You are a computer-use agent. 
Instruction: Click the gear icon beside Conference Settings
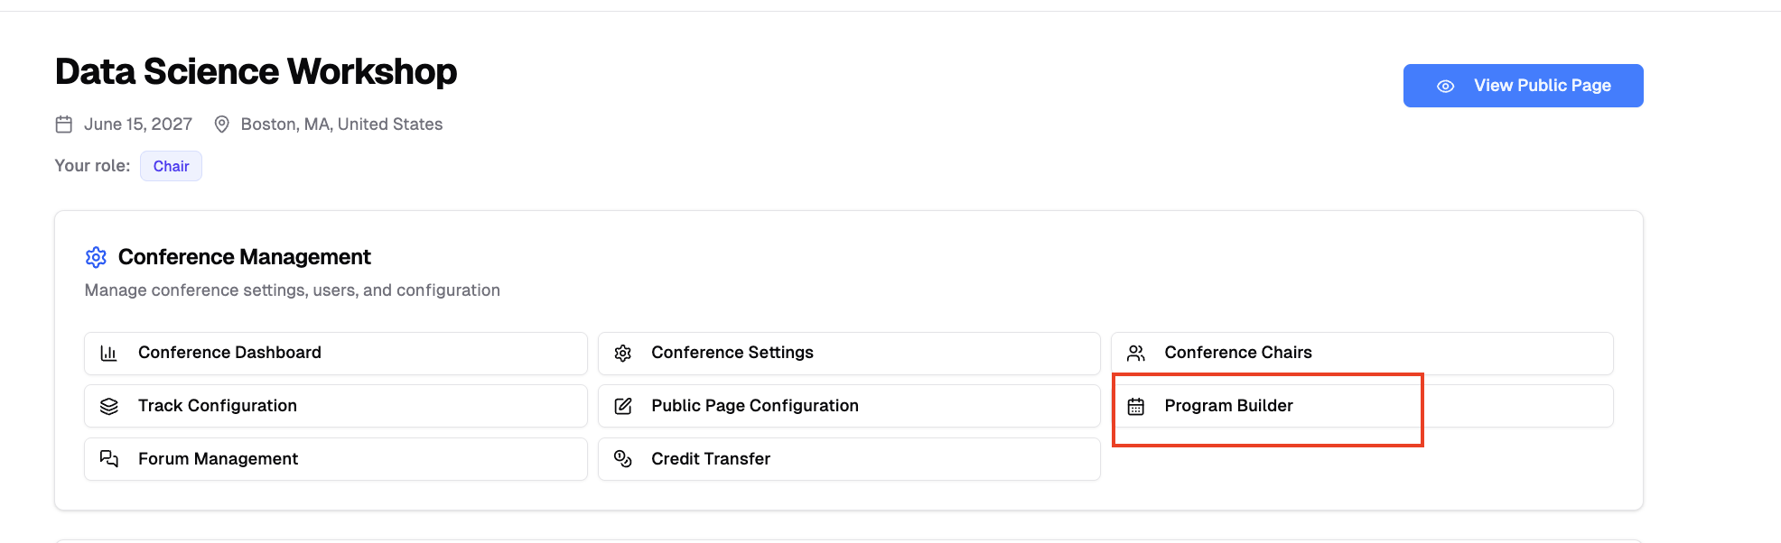(x=623, y=353)
